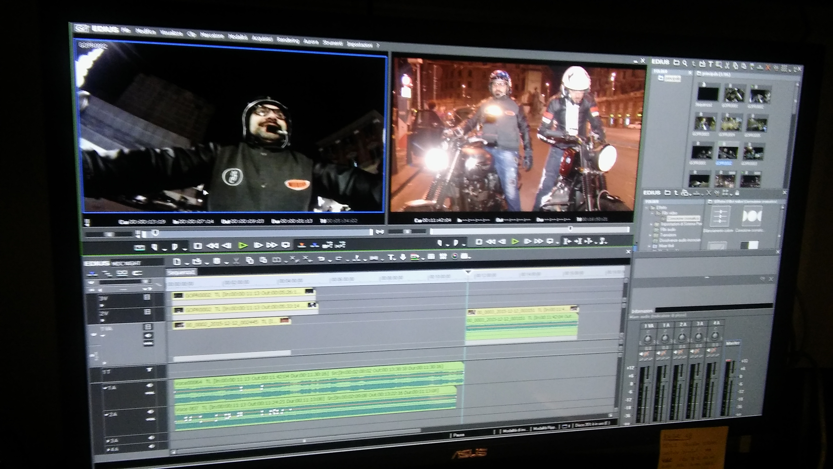833x469 pixels.
Task: Click the scissors Cut icon in timeline toolbar
Action: tap(236, 261)
